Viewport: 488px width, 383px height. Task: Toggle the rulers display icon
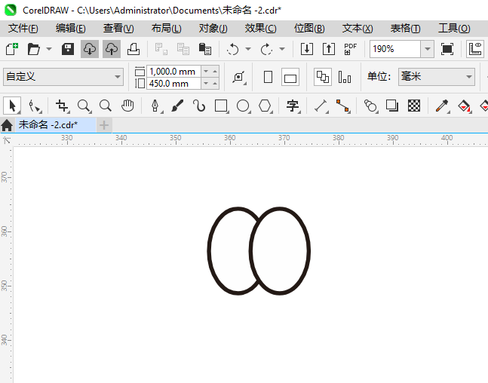pyautogui.click(x=475, y=49)
